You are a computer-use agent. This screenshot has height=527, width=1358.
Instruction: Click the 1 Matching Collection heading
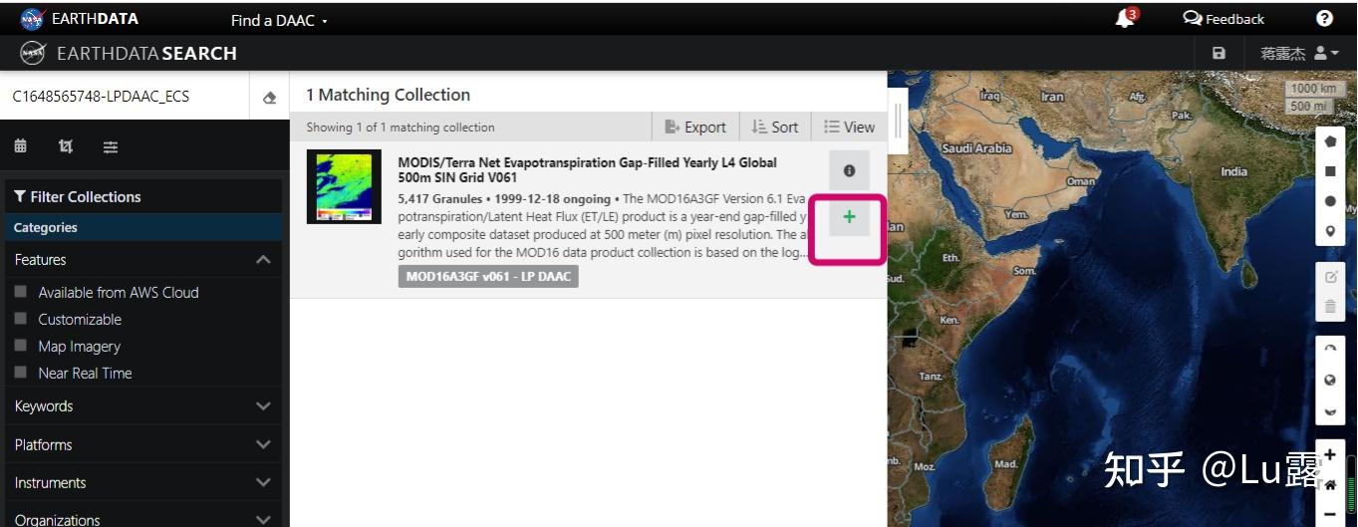(x=388, y=95)
